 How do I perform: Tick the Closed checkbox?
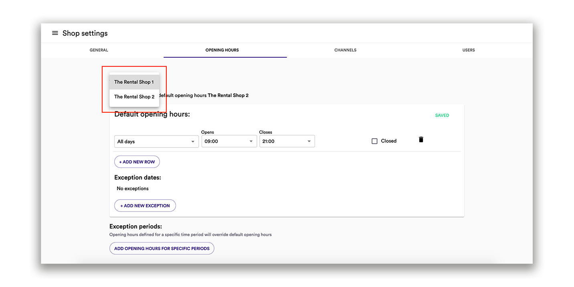pyautogui.click(x=374, y=141)
